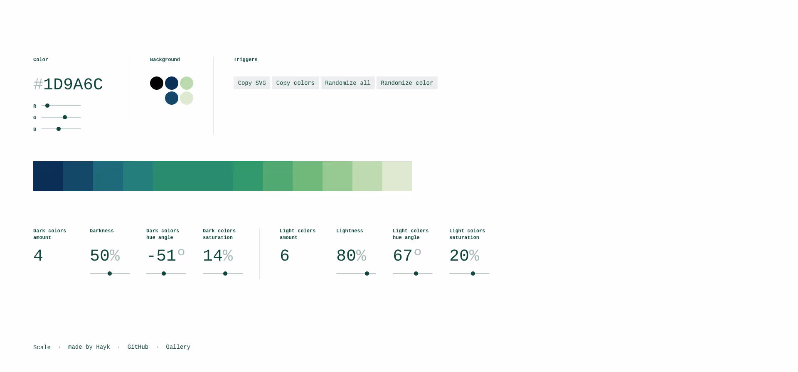Click the R channel slider handle
The height and width of the screenshot is (372, 798).
(x=47, y=106)
